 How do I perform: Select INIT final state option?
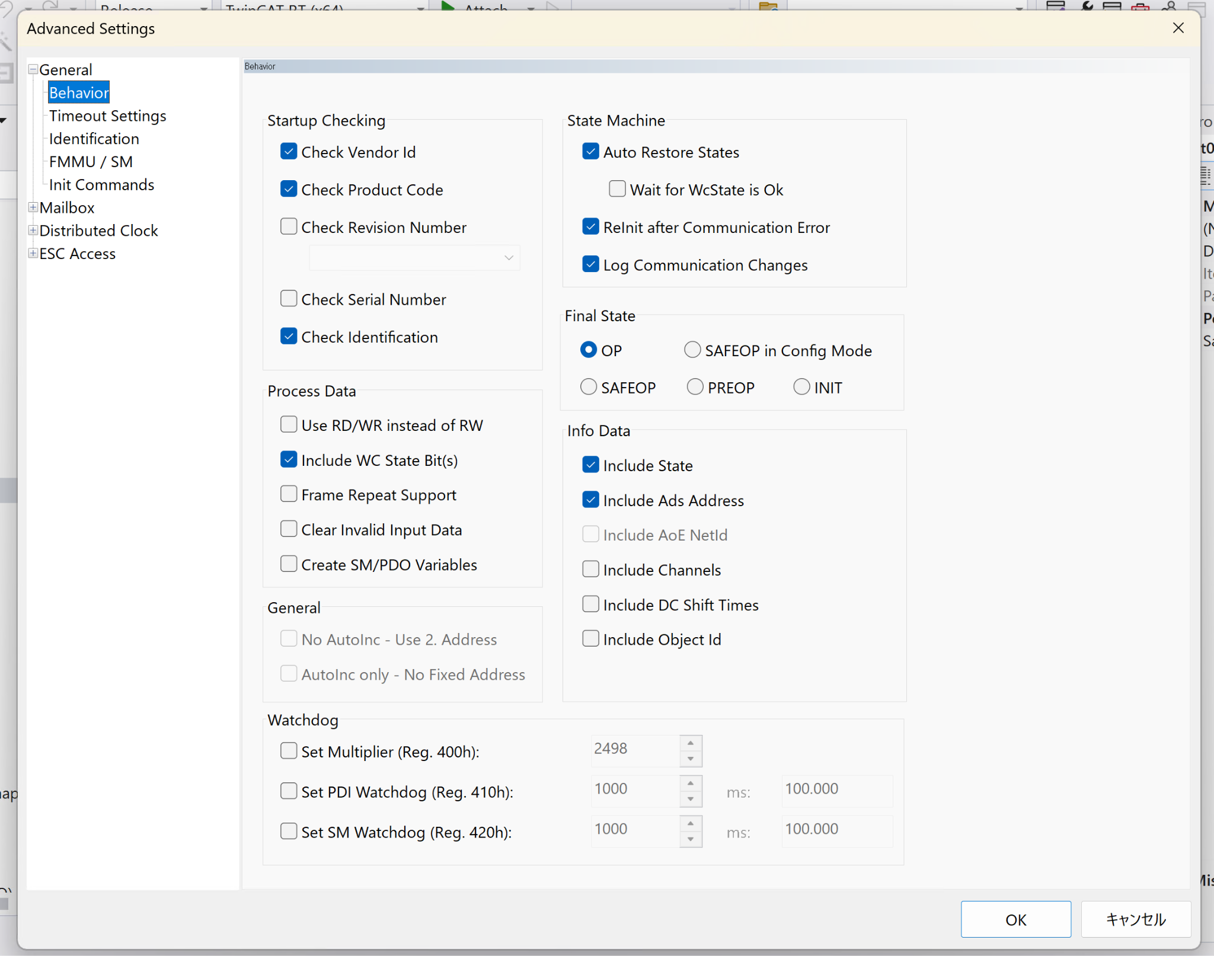(801, 387)
